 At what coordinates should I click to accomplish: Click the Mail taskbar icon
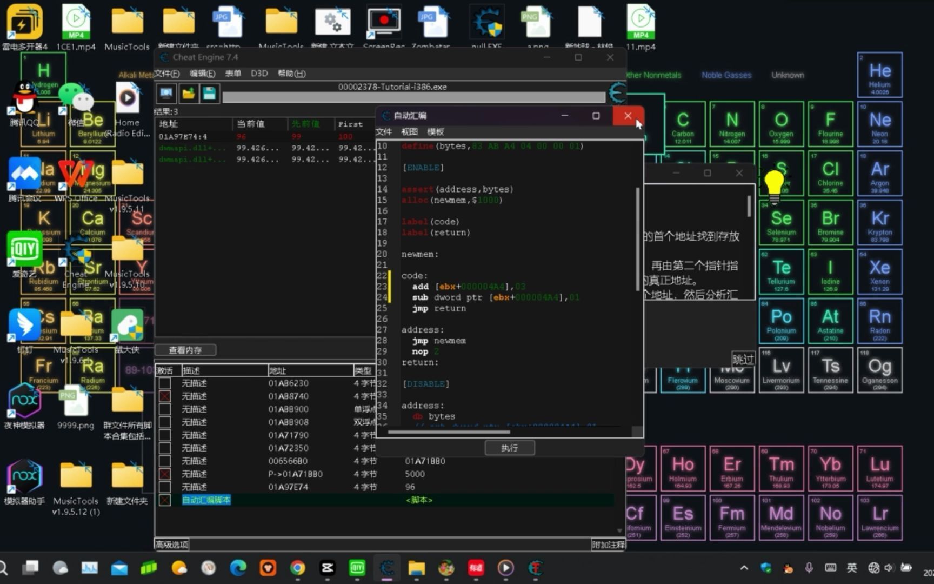pyautogui.click(x=119, y=568)
